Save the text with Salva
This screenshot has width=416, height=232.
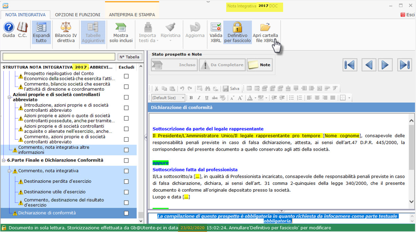click(231, 89)
